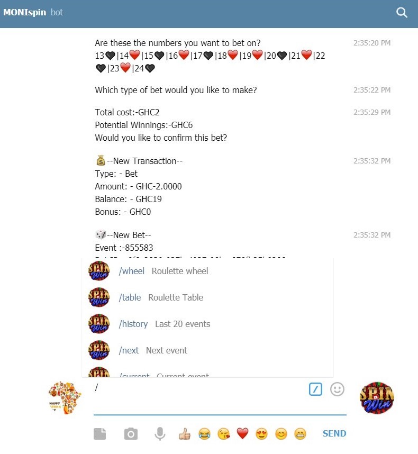This screenshot has width=418, height=454.
Task: Select the /history Last 20 events command
Action: (x=207, y=324)
